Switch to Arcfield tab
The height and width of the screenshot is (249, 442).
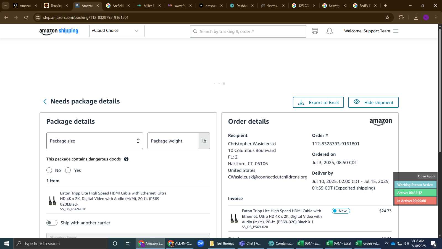[x=118, y=6]
